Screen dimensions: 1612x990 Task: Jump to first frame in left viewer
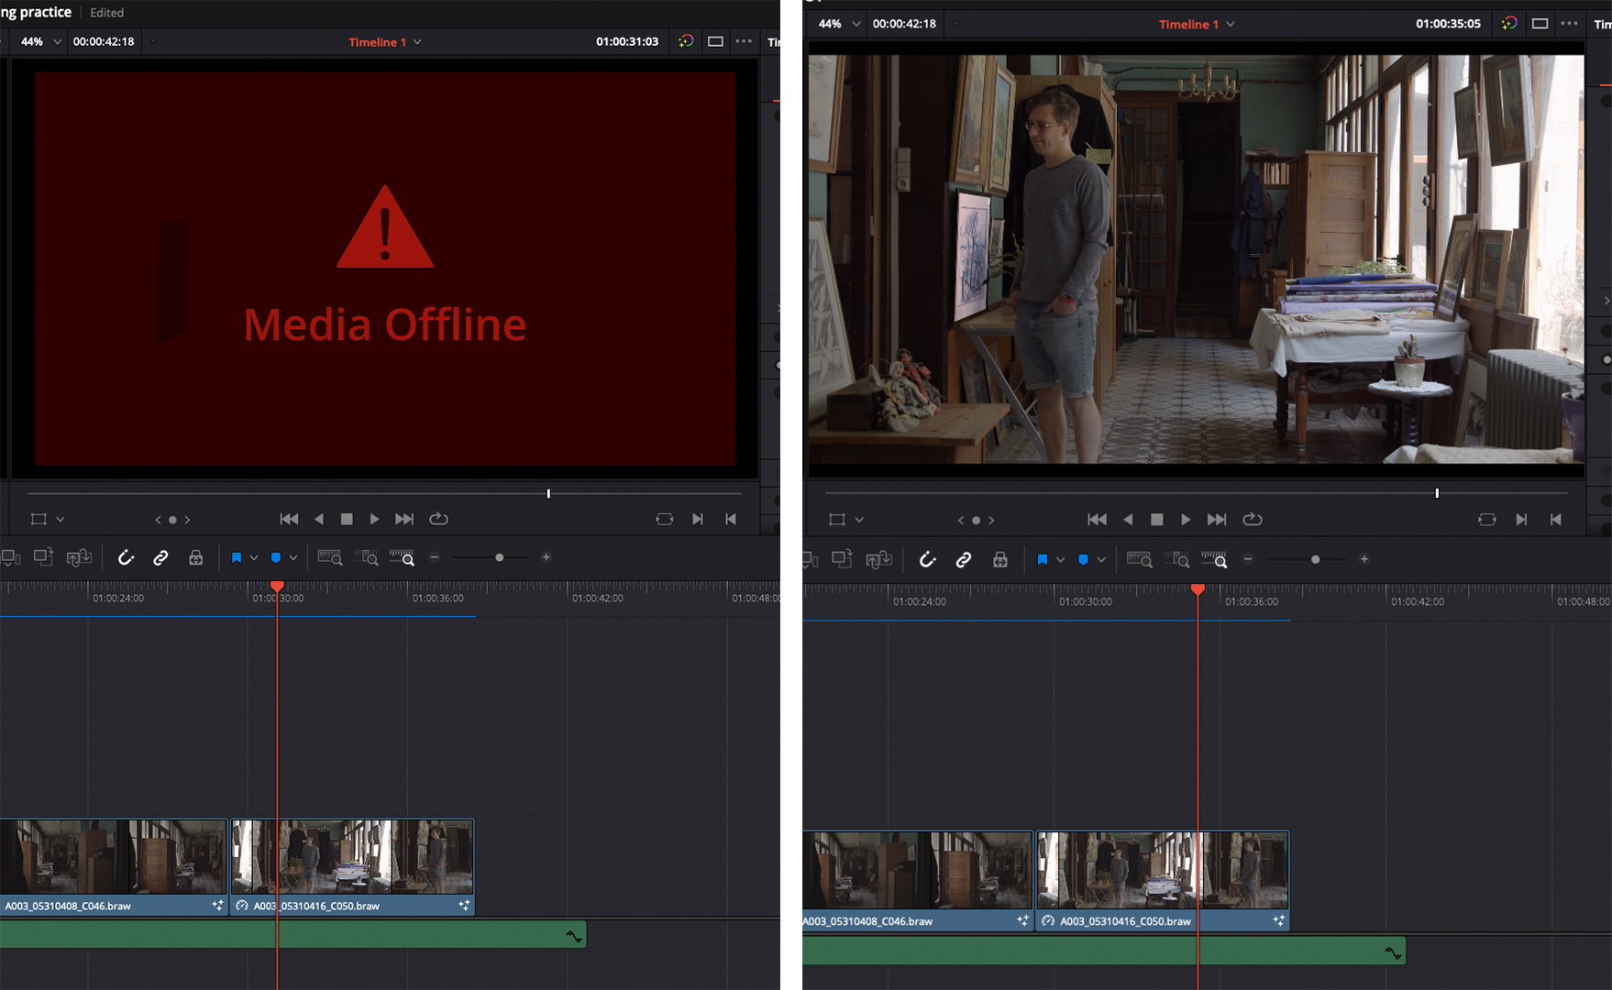(x=289, y=519)
